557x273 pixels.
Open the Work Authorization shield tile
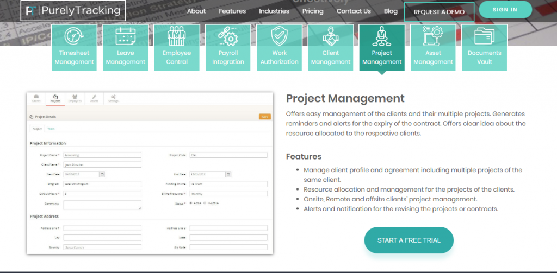pyautogui.click(x=279, y=48)
